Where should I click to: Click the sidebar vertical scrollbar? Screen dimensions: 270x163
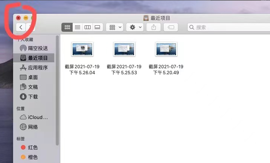(57, 90)
